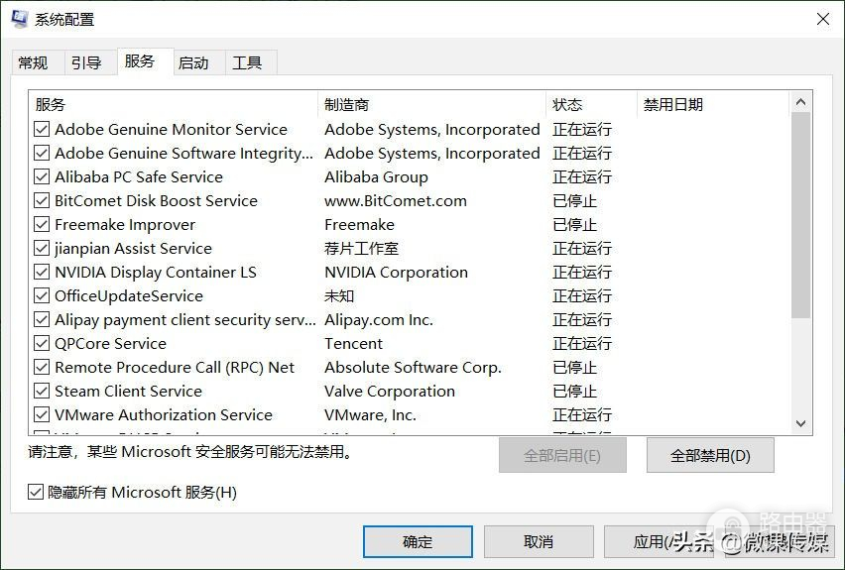The image size is (845, 570).
Task: Open the 工具 tab
Action: pos(247,62)
